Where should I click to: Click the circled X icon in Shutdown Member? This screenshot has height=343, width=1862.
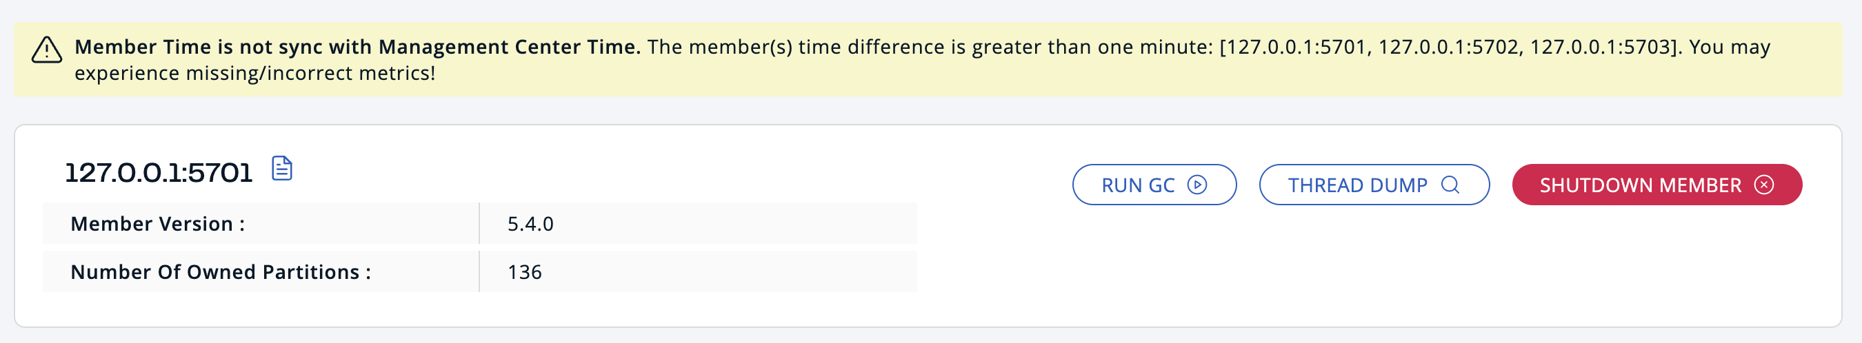tap(1763, 185)
